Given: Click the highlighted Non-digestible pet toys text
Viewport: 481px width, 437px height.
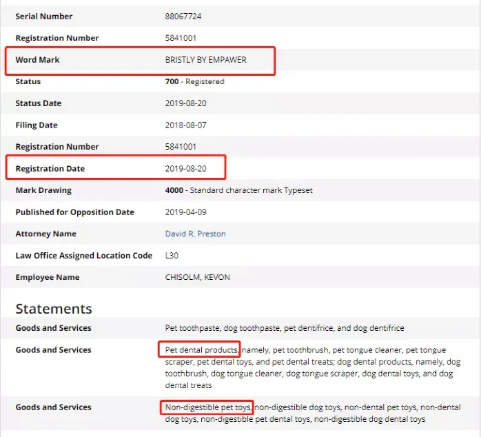Looking at the screenshot, I should [x=207, y=407].
